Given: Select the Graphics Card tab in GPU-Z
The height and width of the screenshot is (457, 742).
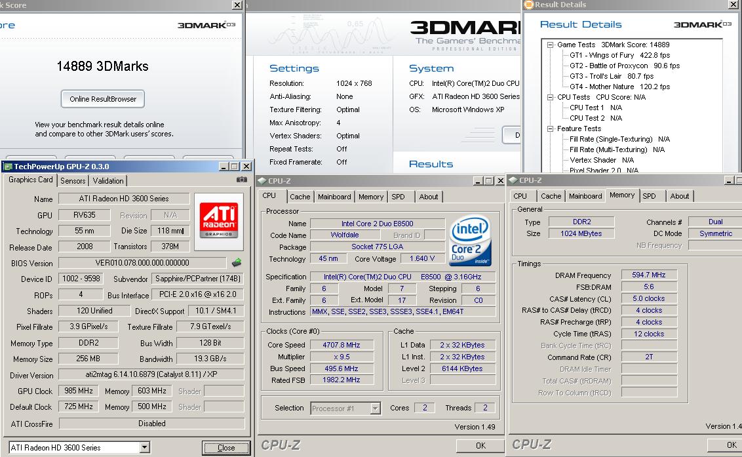Looking at the screenshot, I should coord(31,180).
